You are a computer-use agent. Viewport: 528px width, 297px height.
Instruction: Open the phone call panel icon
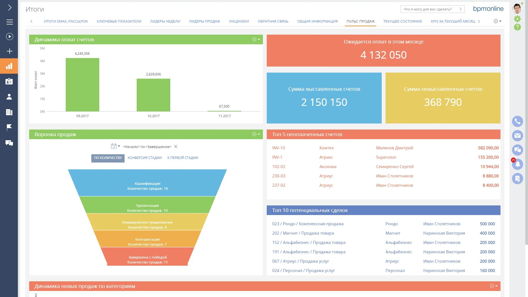[x=517, y=121]
